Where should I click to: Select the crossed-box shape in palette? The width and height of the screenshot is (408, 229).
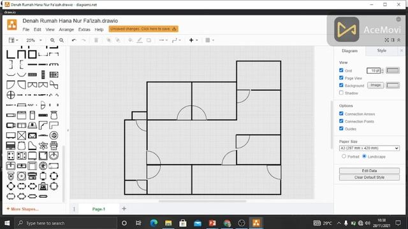click(22, 135)
